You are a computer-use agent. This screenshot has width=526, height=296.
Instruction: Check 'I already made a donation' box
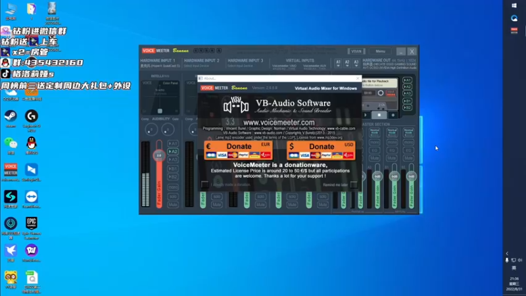[x=204, y=184]
